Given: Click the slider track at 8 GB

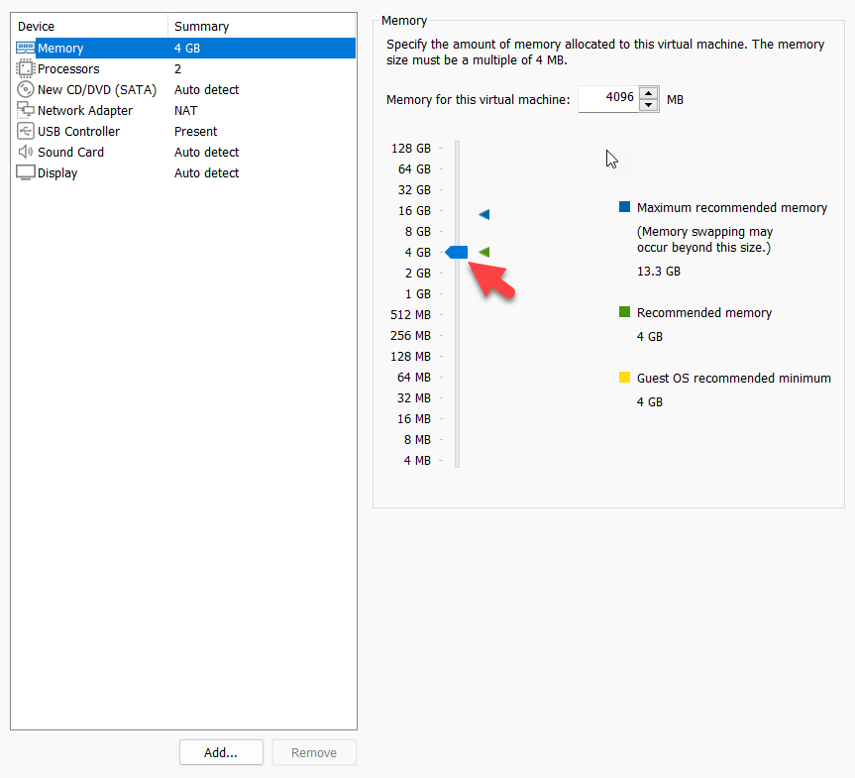Looking at the screenshot, I should pyautogui.click(x=458, y=231).
